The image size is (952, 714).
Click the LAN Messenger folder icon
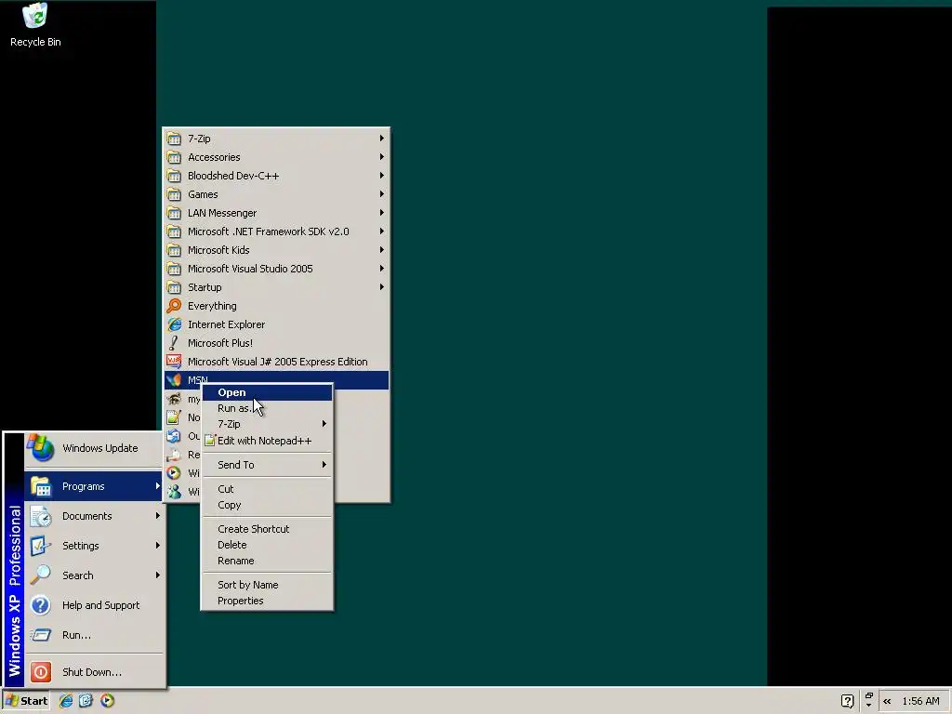point(174,213)
